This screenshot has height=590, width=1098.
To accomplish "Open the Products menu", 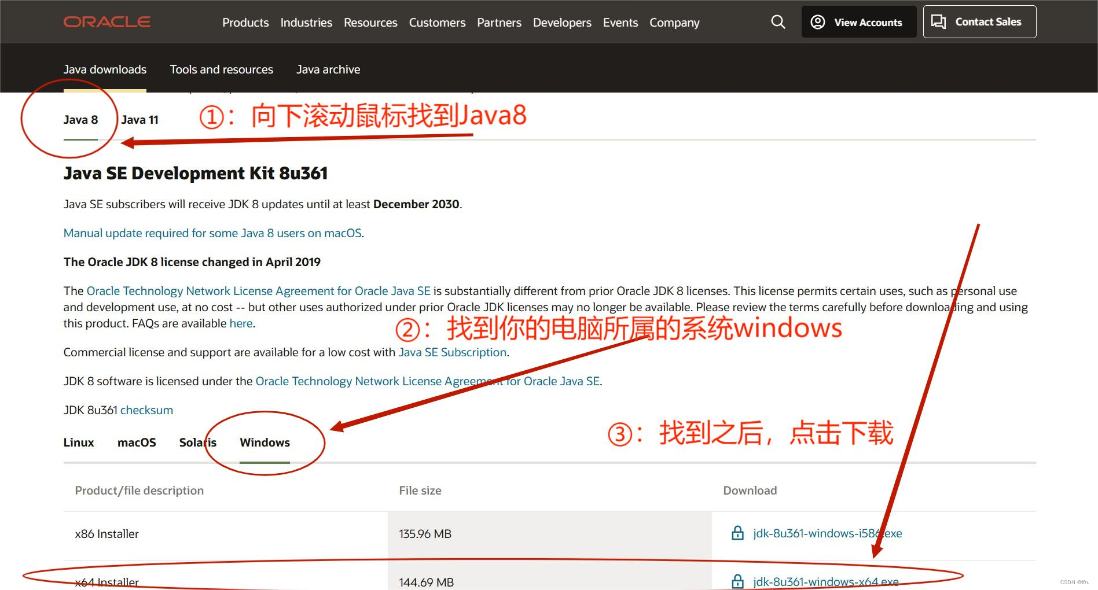I will pyautogui.click(x=245, y=22).
